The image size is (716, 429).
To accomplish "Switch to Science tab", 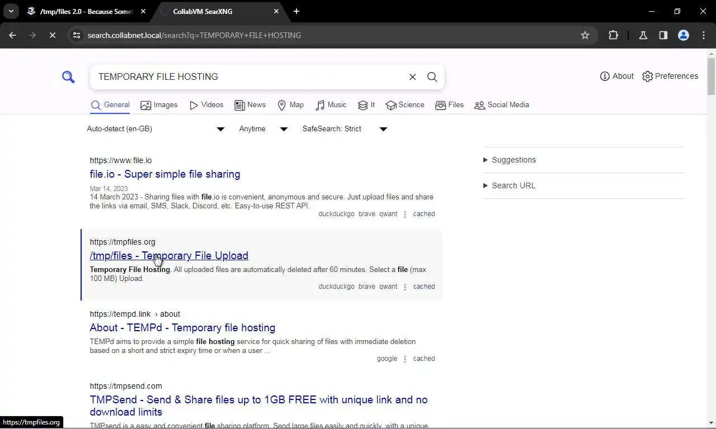I will click(405, 105).
